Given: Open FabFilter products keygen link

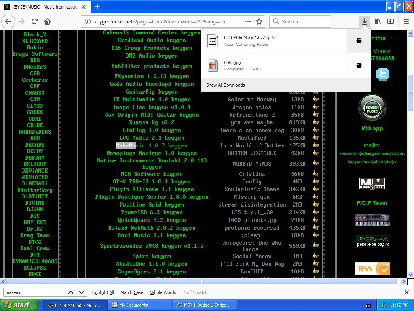Looking at the screenshot, I should (152, 66).
